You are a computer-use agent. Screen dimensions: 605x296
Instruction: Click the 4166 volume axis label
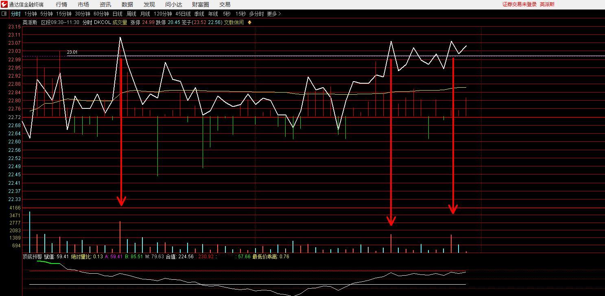pos(15,208)
